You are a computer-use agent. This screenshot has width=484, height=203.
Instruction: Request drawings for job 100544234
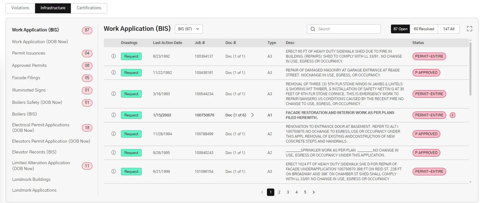131,94
